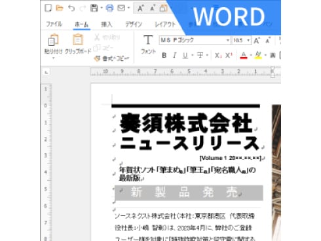Image resolution: width=321 pixels, height=241 pixels.
Task: Expand the Save dropdown arrow
Action: click(x=102, y=9)
